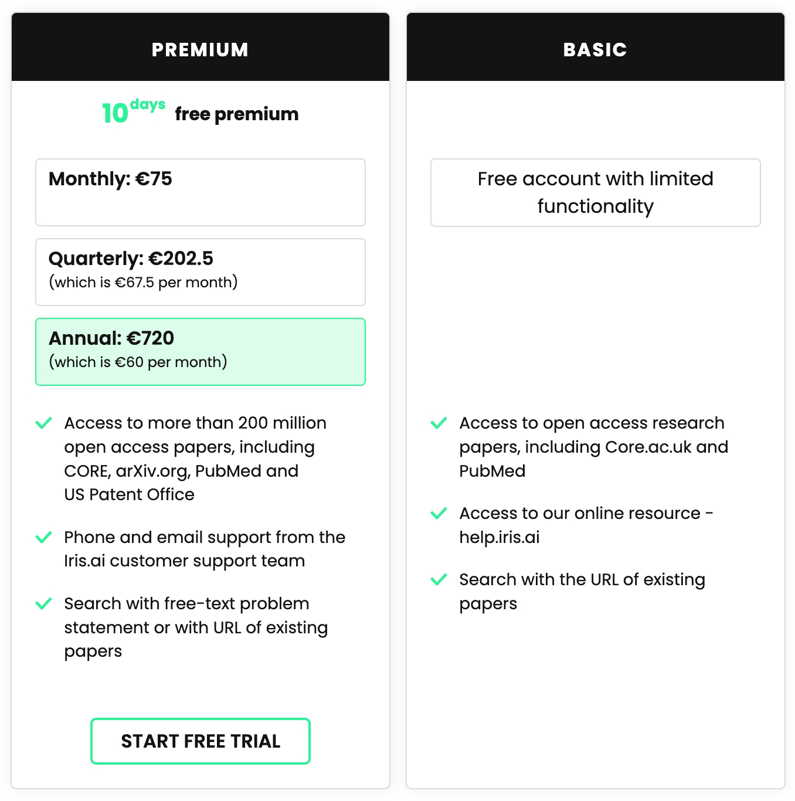
Task: Click the checkmark beside 200 million papers
Action: tap(44, 423)
